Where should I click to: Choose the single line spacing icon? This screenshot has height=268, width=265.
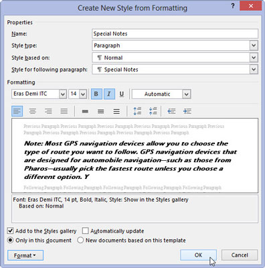pos(85,111)
